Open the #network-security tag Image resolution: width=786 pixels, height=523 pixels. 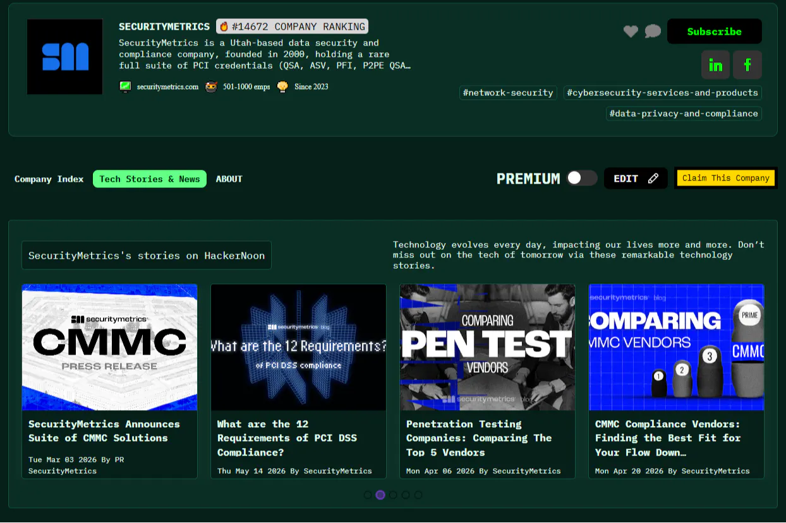pos(508,93)
